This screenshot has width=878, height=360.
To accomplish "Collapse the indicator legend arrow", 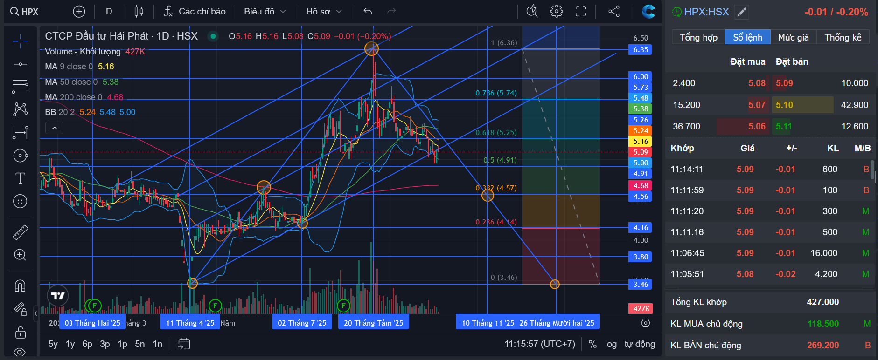I will tap(55, 128).
